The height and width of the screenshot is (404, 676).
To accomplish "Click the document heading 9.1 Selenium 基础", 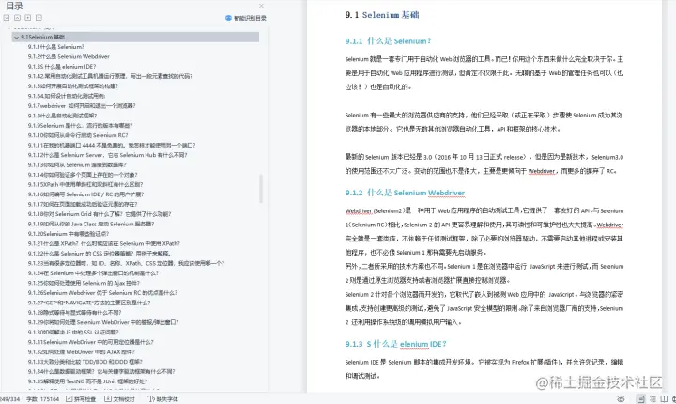I will (382, 15).
